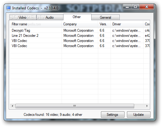Viewport: 162px width, 127px height.
Task: Close the Installed Codecs window
Action: coord(147,7)
